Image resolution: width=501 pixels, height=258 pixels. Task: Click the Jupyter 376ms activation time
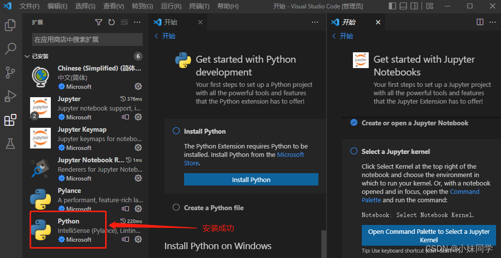point(131,99)
